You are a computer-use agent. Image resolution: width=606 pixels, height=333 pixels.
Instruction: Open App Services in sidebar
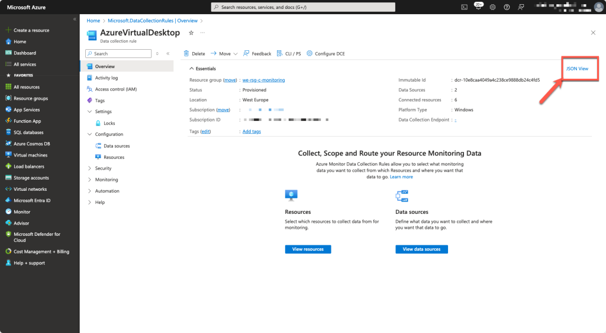click(x=27, y=110)
